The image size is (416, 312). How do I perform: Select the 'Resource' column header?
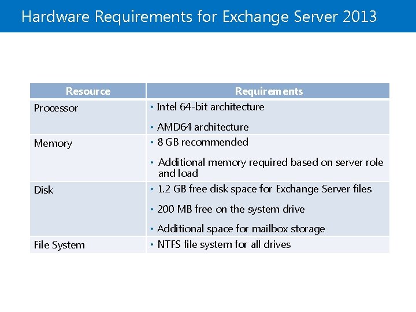pos(88,91)
